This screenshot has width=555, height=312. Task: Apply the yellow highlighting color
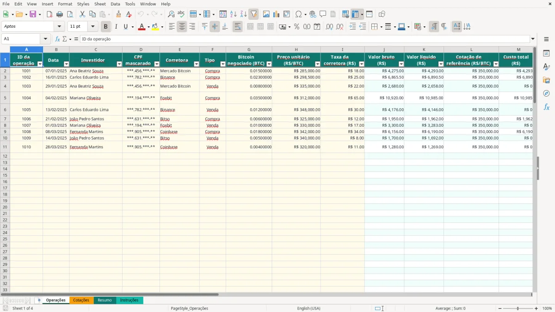(x=155, y=27)
